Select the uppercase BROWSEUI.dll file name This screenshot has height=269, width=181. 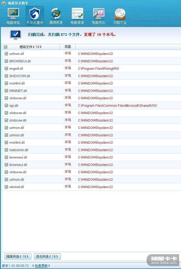(20, 61)
